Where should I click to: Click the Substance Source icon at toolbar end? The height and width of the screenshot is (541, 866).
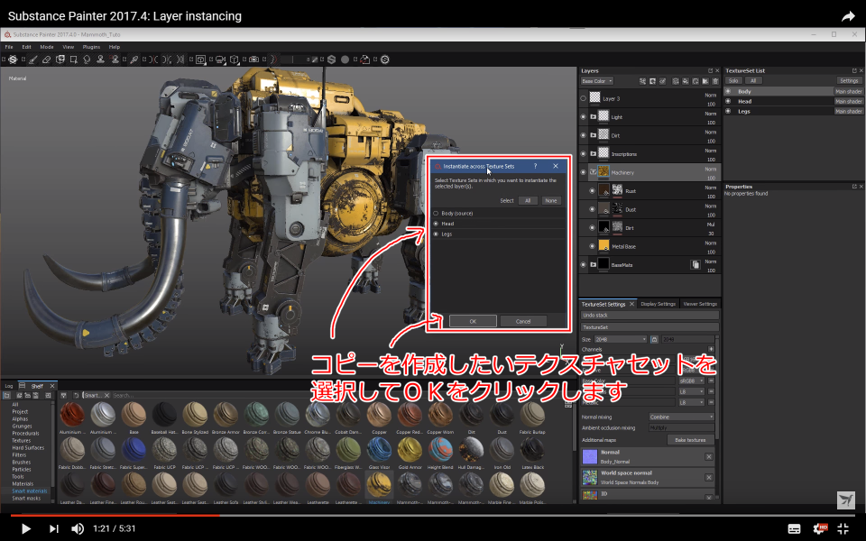385,60
